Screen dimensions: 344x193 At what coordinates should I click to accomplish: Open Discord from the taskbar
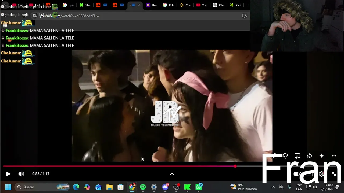click(x=165, y=187)
